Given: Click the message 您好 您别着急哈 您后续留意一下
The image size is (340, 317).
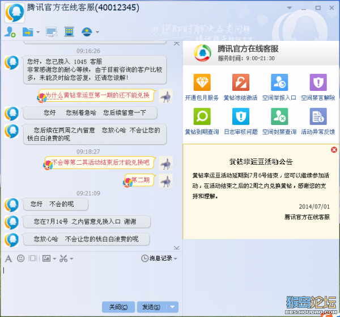Looking at the screenshot, I should [90, 112].
